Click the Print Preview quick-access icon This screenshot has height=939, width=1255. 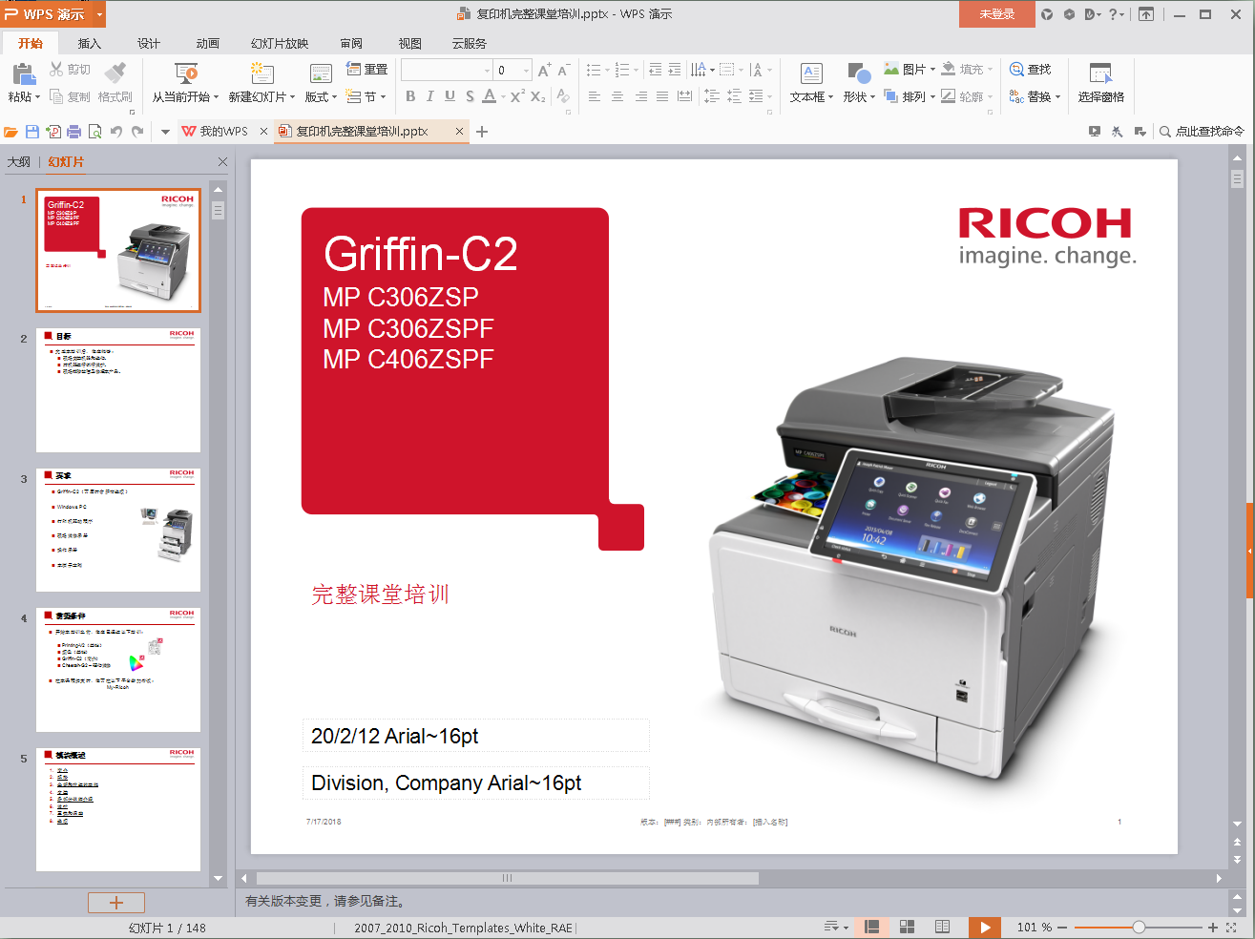[95, 132]
